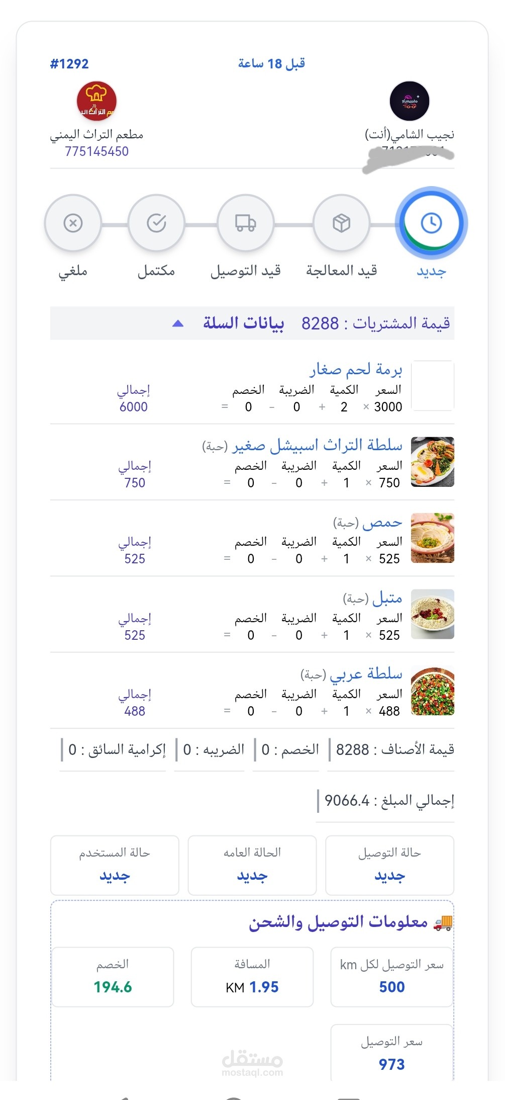Open the delivery status card
This screenshot has width=505, height=1100.
tap(389, 865)
